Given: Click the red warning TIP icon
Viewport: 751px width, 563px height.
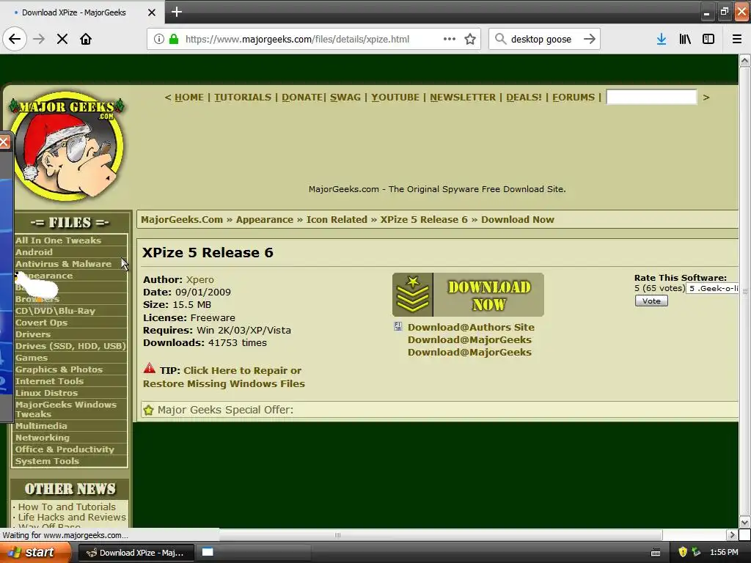Looking at the screenshot, I should (x=150, y=369).
